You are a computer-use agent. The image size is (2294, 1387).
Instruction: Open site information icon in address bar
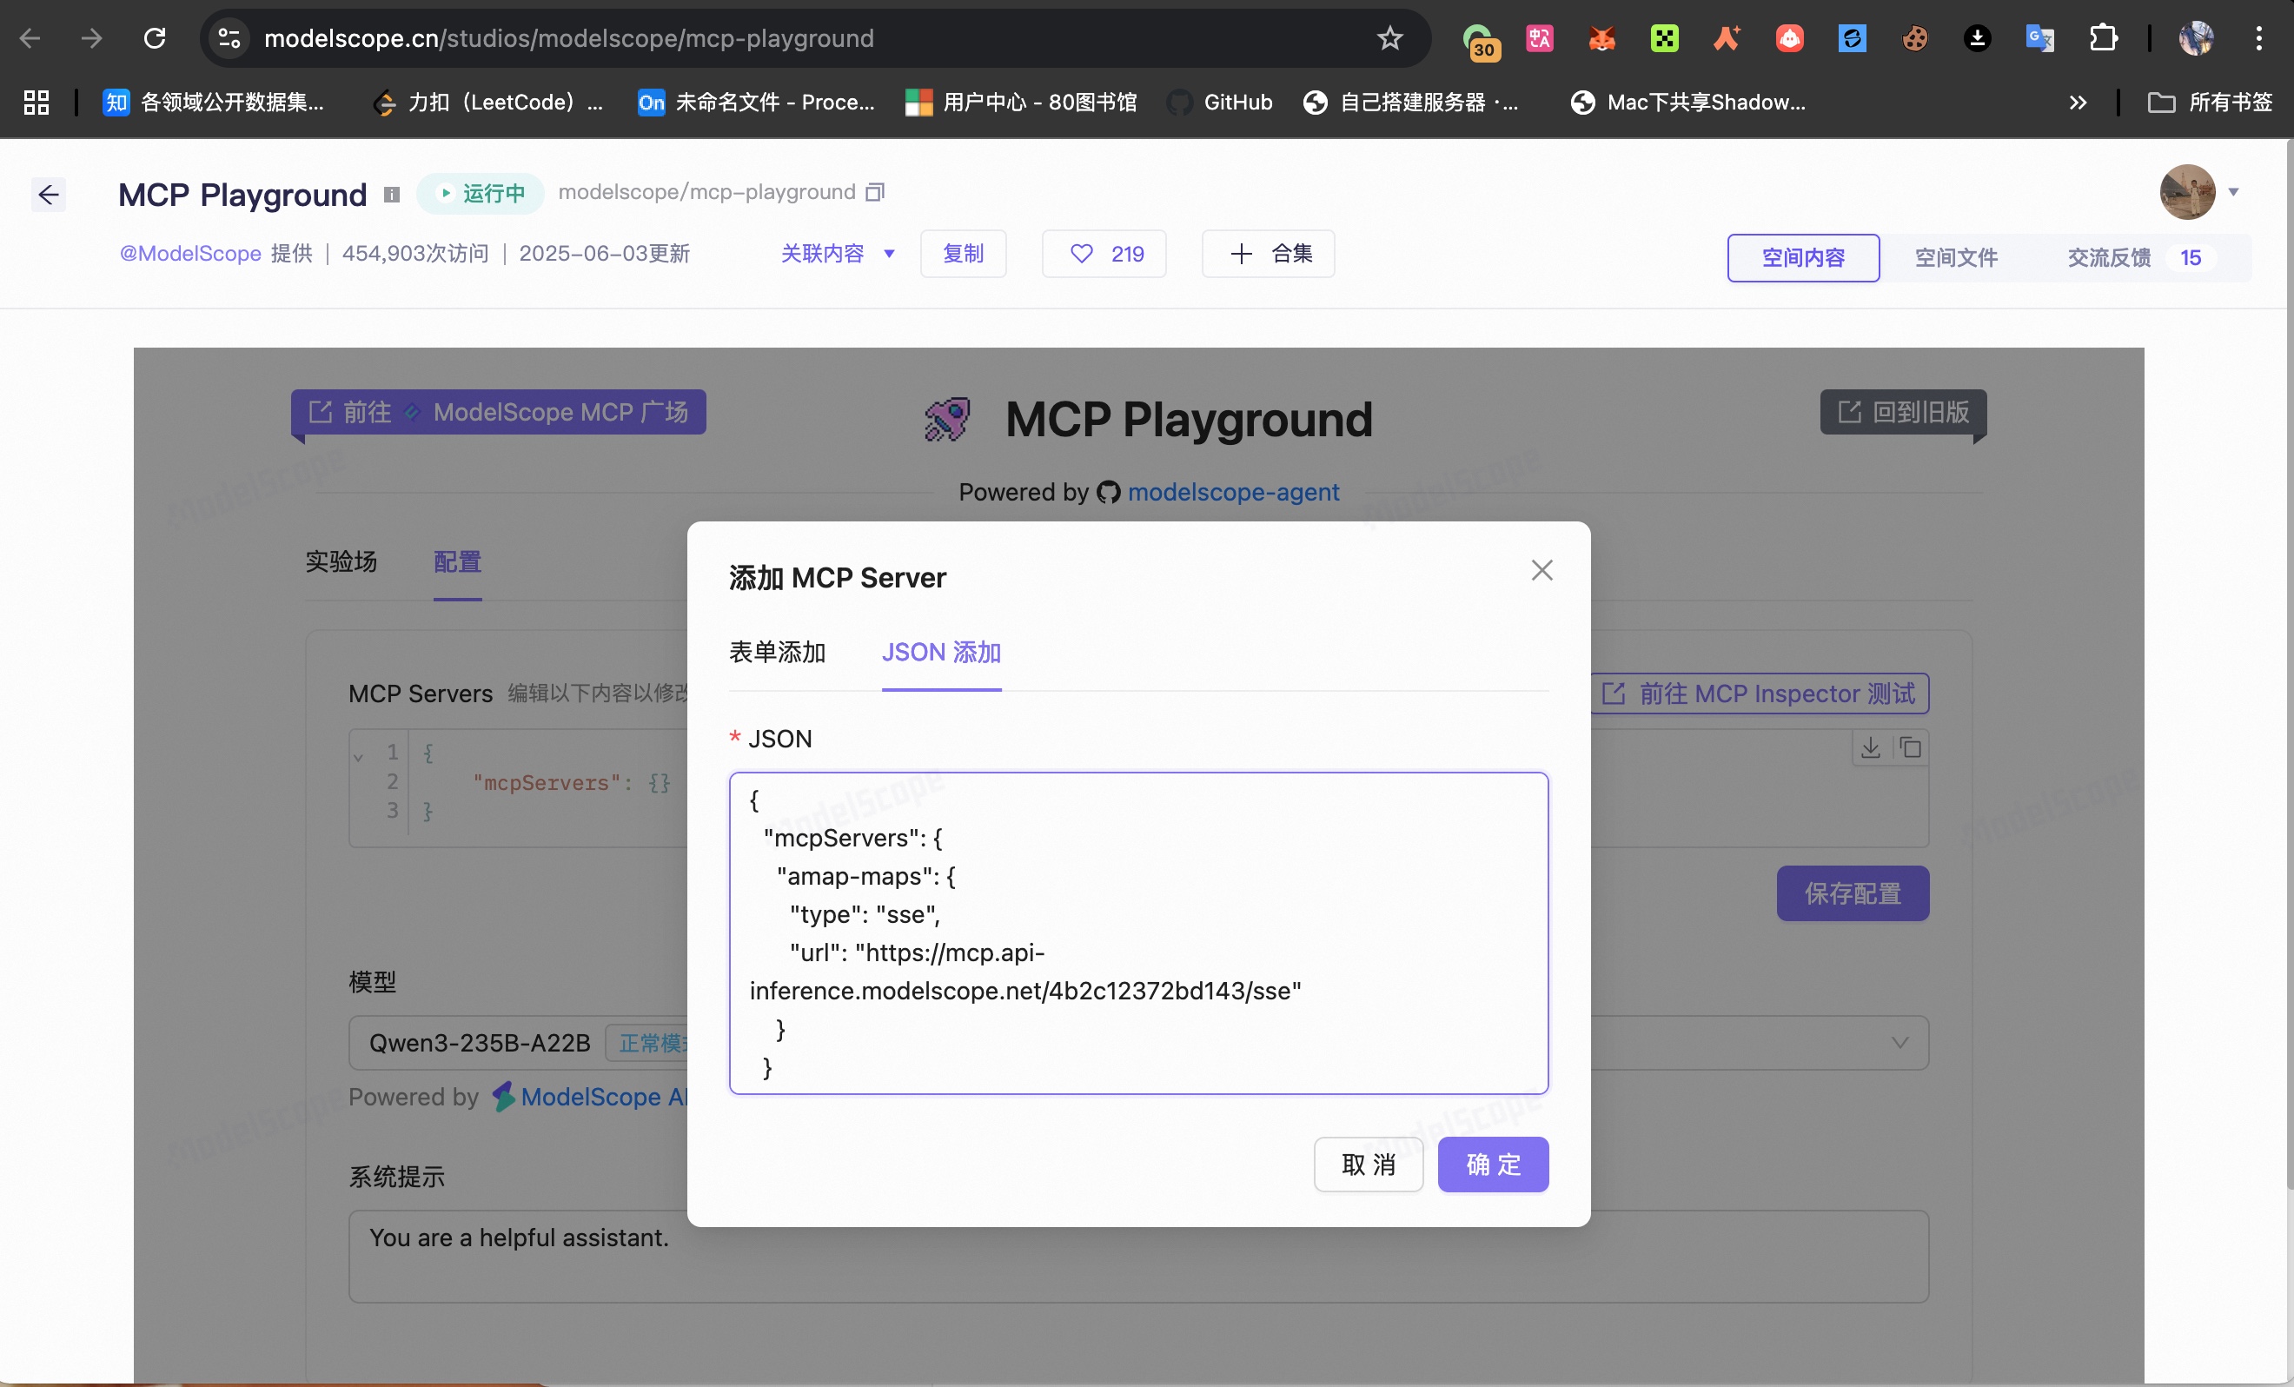click(x=229, y=38)
